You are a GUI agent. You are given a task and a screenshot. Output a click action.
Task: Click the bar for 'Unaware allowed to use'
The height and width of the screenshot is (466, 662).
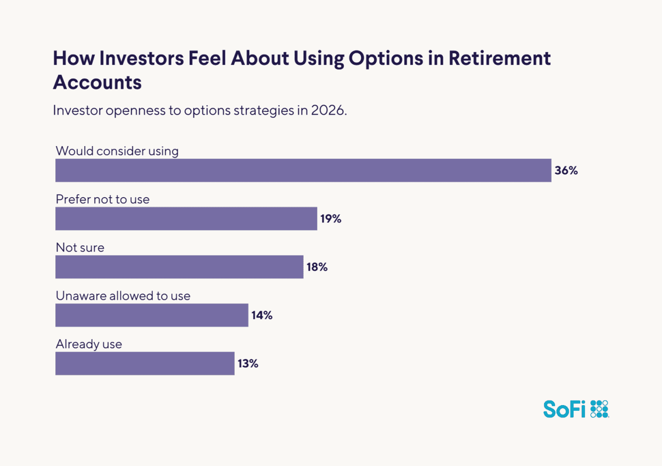pyautogui.click(x=152, y=315)
